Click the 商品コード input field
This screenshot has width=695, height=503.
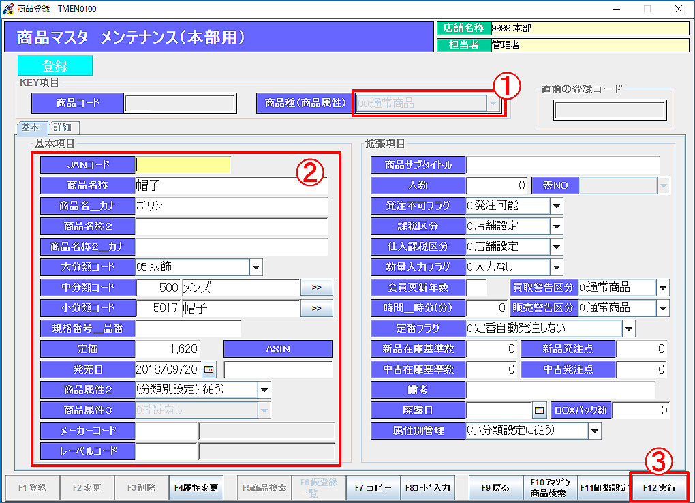[180, 104]
